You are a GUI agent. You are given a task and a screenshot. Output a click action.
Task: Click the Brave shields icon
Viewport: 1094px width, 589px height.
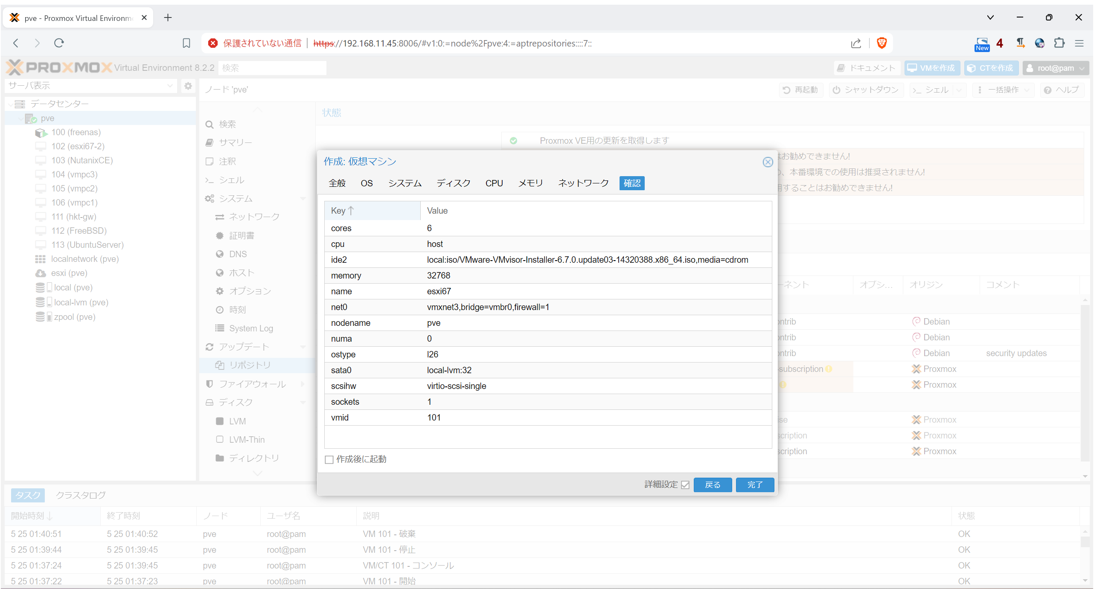click(x=882, y=43)
